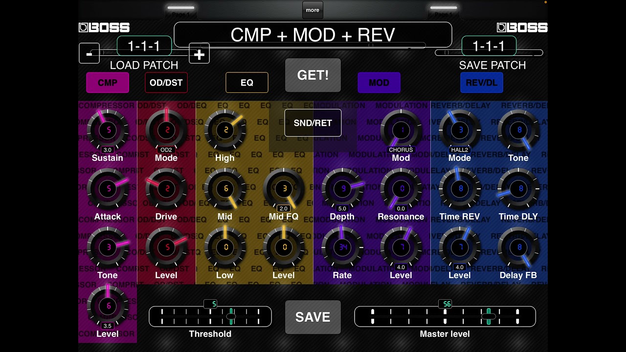Click the compressor Level knob
This screenshot has width=626, height=352.
(108, 306)
